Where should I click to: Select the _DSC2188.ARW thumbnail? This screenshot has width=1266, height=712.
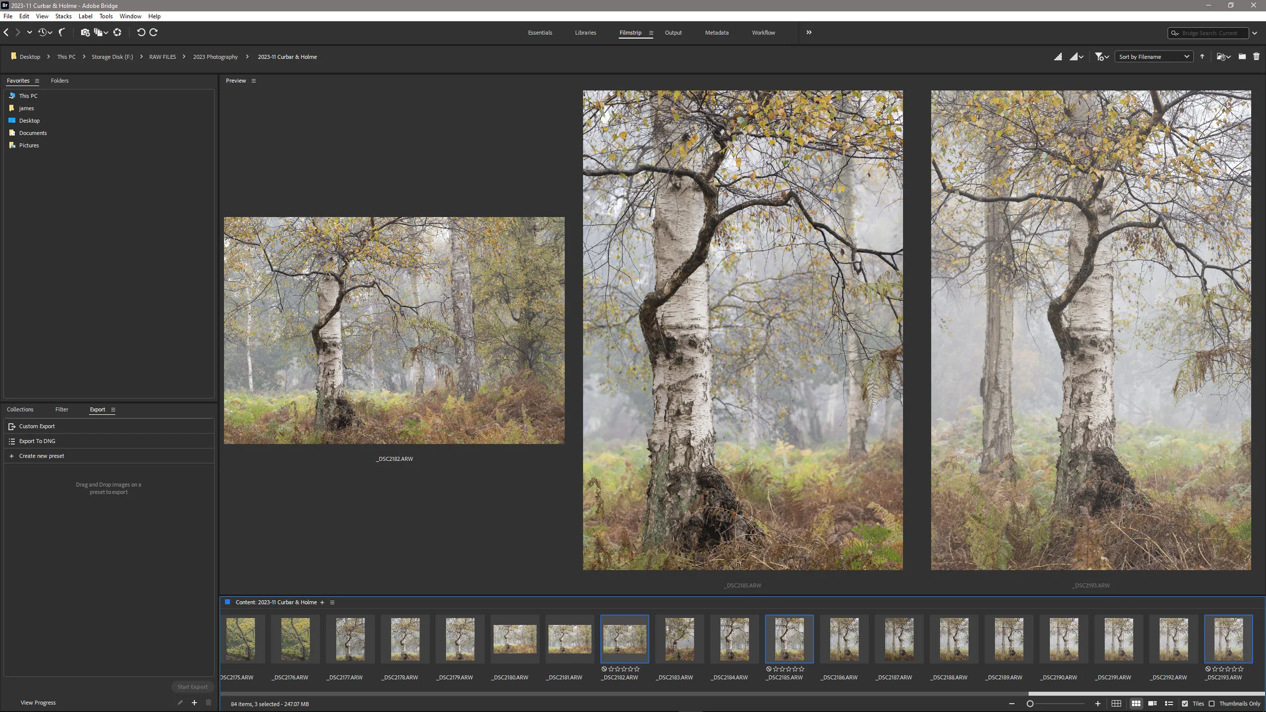(954, 639)
